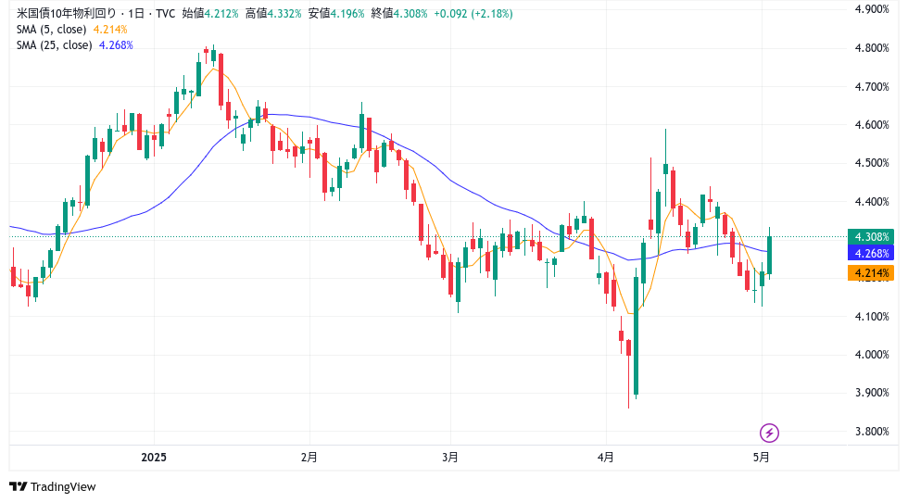Click the 4.600% price axis label
The width and height of the screenshot is (908, 503).
[x=872, y=124]
